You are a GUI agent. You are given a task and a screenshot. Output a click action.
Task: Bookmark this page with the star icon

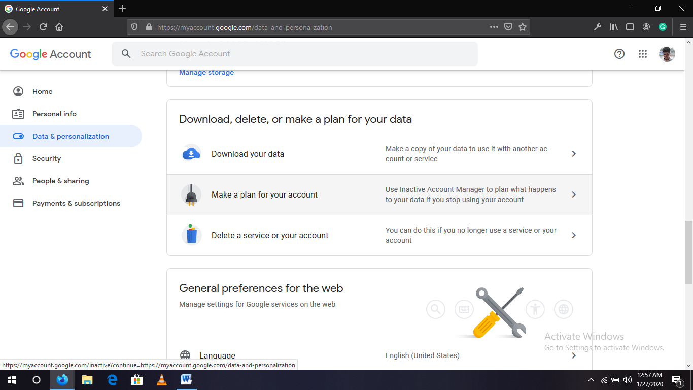523,27
